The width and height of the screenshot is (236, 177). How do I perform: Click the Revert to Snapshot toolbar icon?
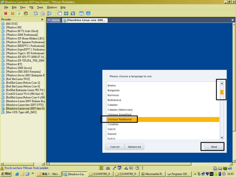pyautogui.click(x=42, y=13)
